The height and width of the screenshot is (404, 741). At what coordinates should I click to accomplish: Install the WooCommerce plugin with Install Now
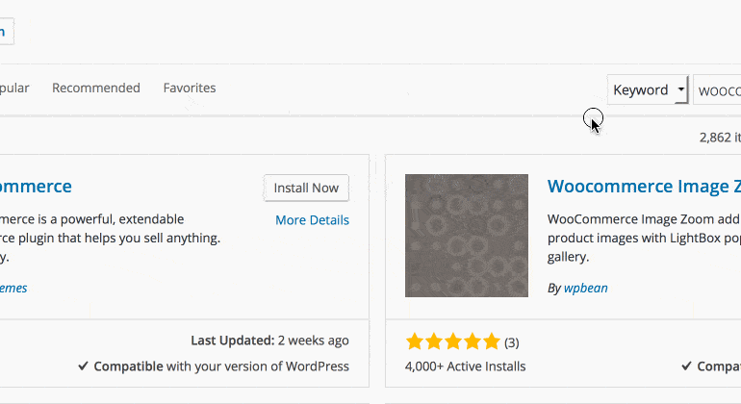tap(306, 189)
